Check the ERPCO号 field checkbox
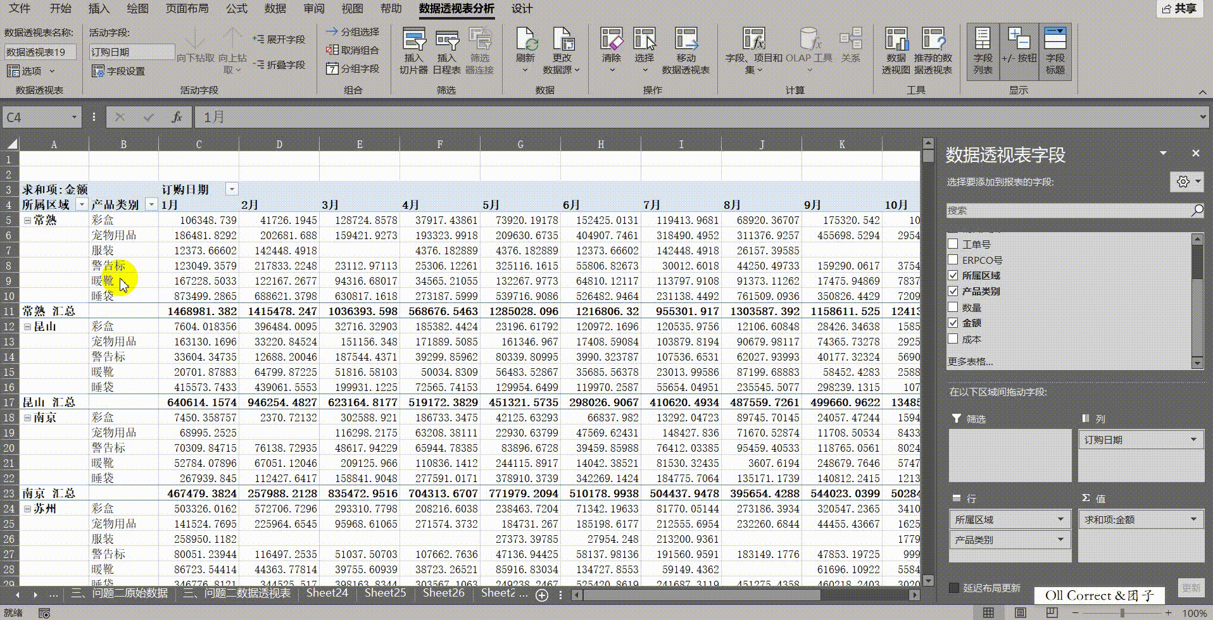Image resolution: width=1213 pixels, height=620 pixels. (x=953, y=259)
